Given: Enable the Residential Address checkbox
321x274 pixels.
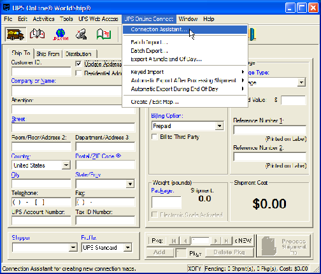Looking at the screenshot, I should coord(78,73).
